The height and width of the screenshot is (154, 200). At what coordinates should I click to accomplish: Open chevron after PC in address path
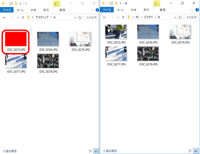141,17
